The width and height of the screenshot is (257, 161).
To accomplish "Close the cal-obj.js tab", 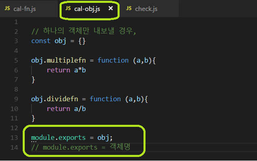I will coord(111,8).
